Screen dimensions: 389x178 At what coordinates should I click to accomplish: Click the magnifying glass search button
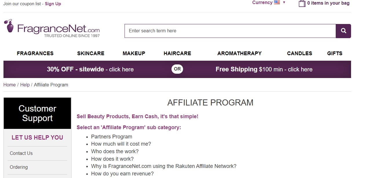pos(343,31)
